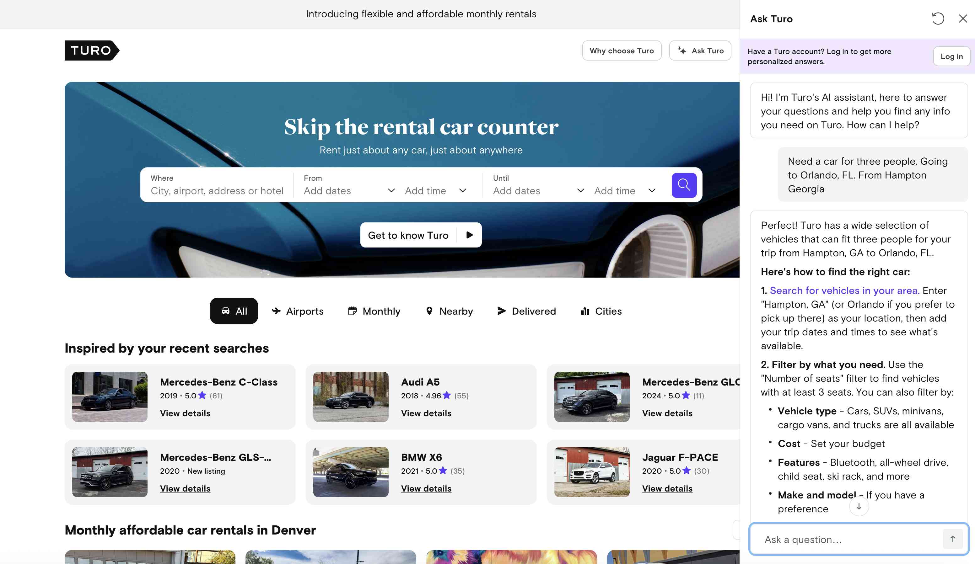Click the Mercedes-Benz C-Class title

219,382
